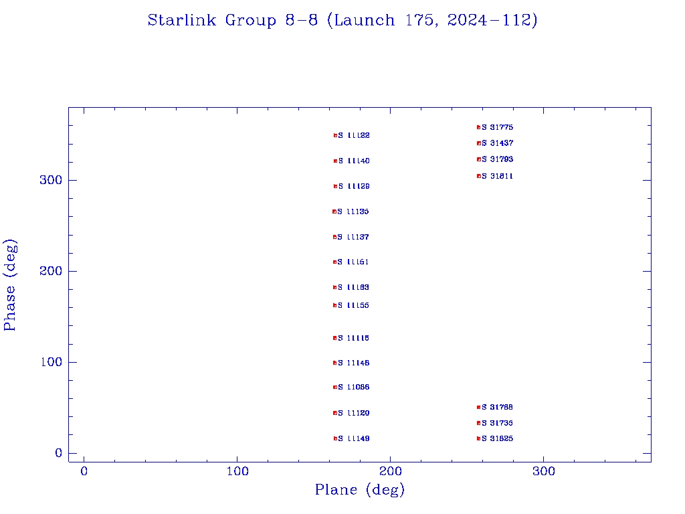Click the 0 tick label on the Plane axis

(84, 471)
